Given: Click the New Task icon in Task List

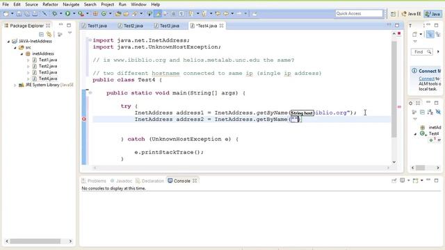Looking at the screenshot, I should (x=414, y=35).
